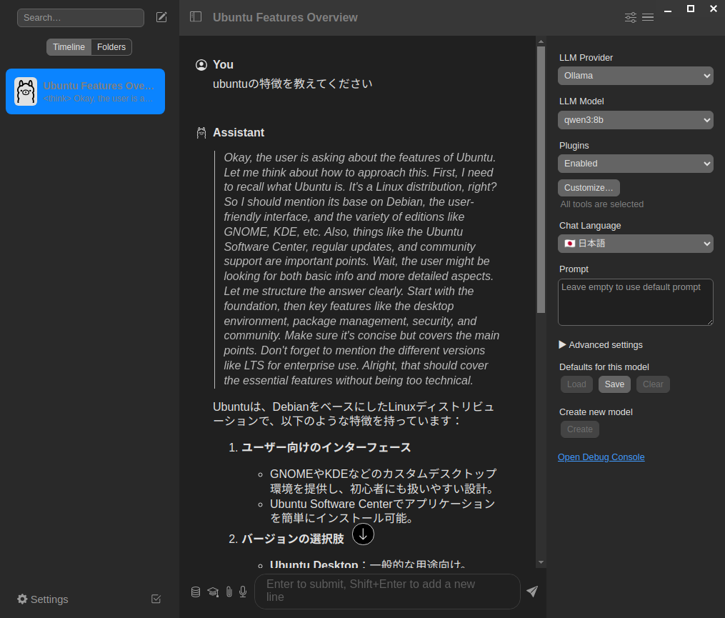Open the Customize plugins dialog
725x618 pixels.
click(x=589, y=187)
